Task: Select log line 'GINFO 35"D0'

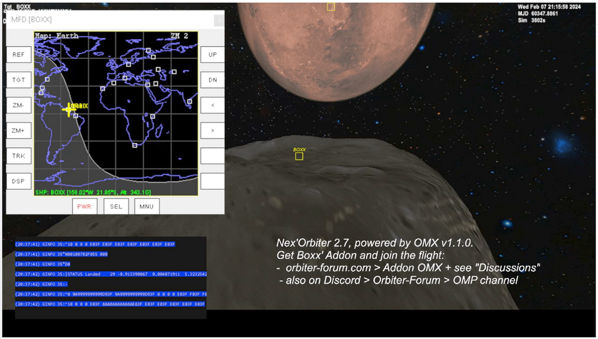Action: tap(43, 264)
